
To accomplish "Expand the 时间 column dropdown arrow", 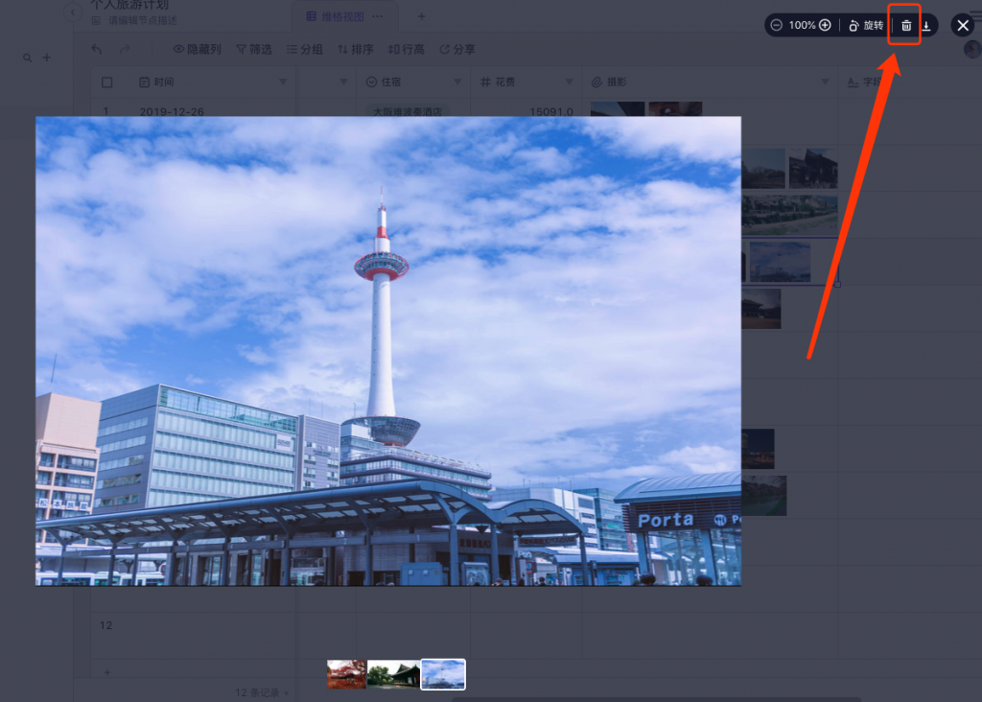I will (x=283, y=82).
